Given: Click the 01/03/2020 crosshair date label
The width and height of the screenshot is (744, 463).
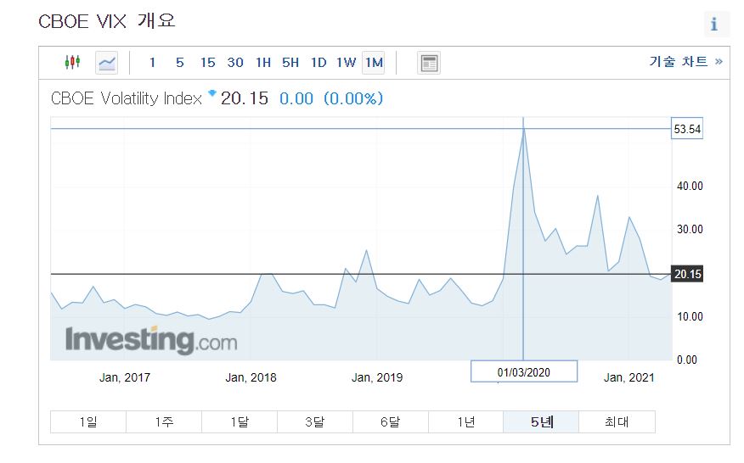Looking at the screenshot, I should pyautogui.click(x=524, y=372).
